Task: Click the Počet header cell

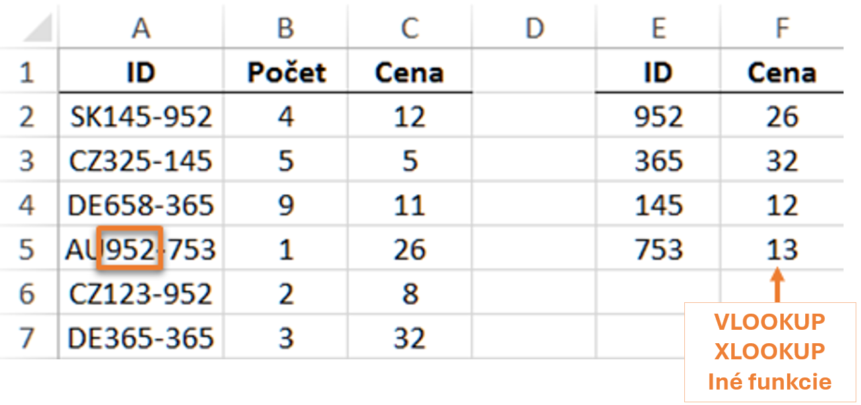Action: (x=286, y=73)
